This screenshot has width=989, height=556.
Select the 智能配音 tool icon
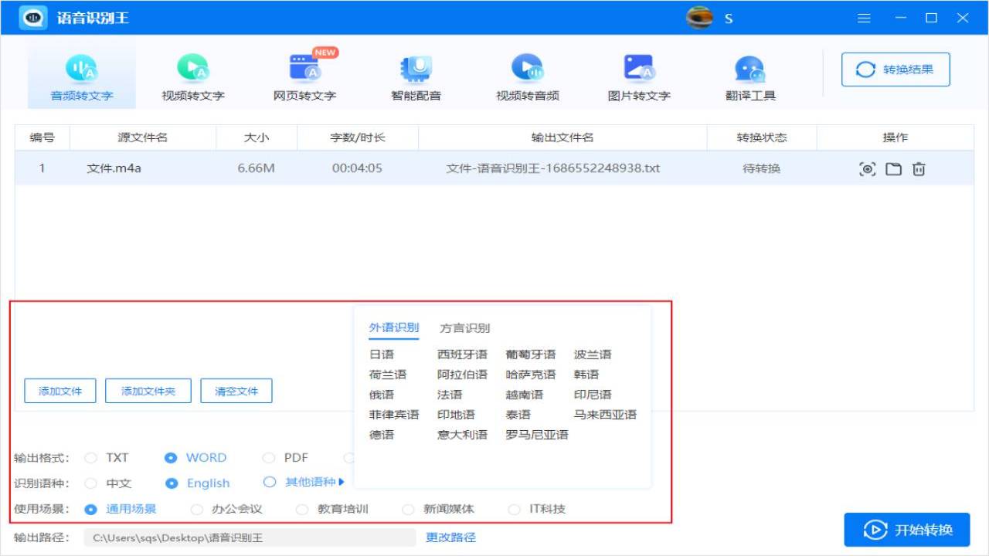pos(415,73)
